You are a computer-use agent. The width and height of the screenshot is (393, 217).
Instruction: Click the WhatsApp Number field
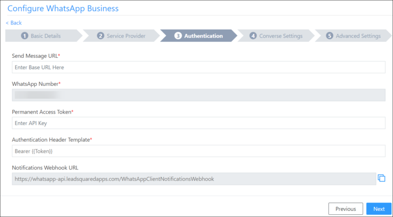(199, 95)
